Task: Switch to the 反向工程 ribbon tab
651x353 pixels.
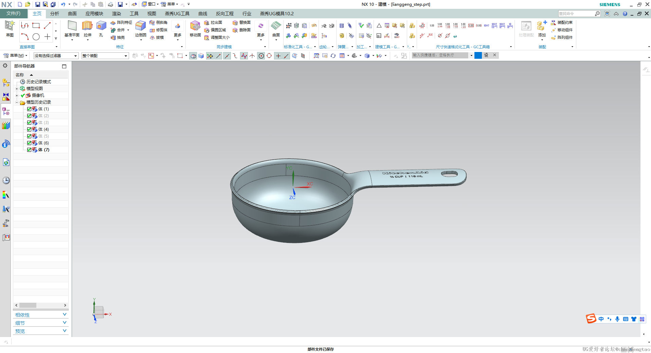Action: [x=225, y=14]
